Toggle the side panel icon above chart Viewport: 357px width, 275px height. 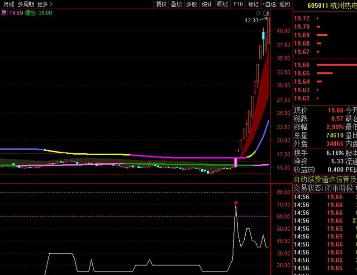pos(266,13)
